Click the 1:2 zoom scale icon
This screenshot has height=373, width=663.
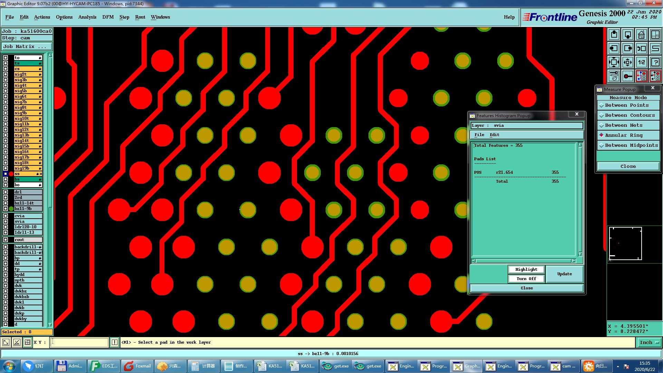(x=641, y=62)
